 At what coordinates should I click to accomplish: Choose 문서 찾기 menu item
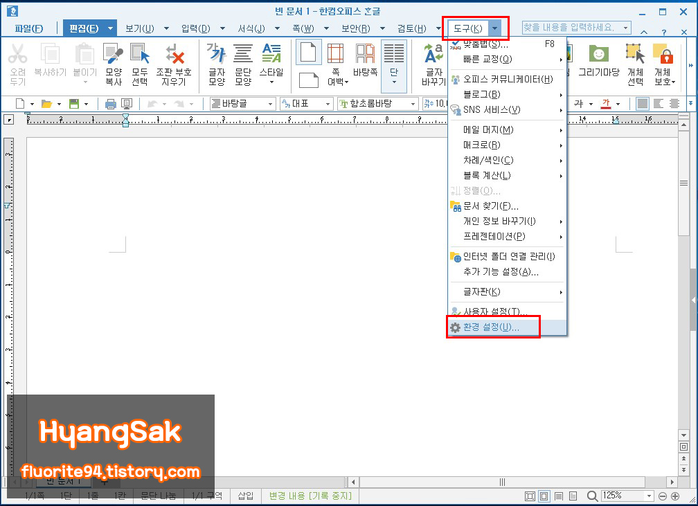(507, 206)
